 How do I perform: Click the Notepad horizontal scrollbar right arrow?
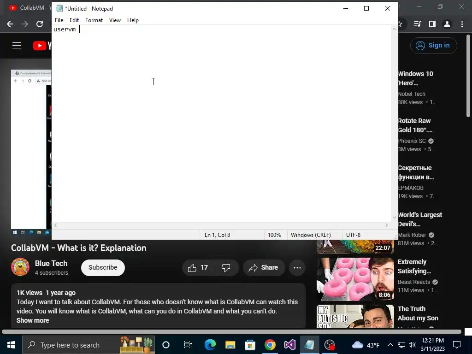click(387, 225)
